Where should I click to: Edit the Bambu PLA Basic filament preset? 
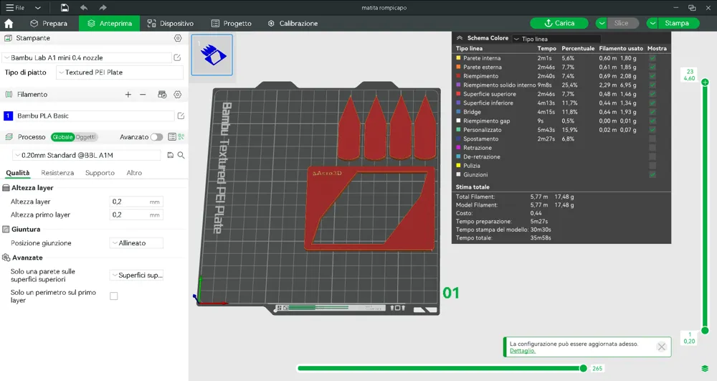[x=181, y=116]
